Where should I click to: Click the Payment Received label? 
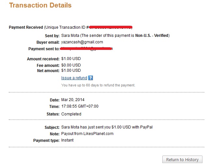pyautogui.click(x=26, y=27)
